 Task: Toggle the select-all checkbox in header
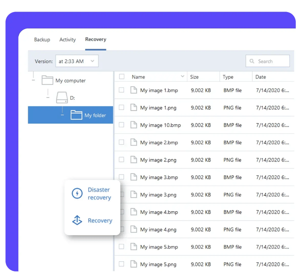[x=121, y=77]
